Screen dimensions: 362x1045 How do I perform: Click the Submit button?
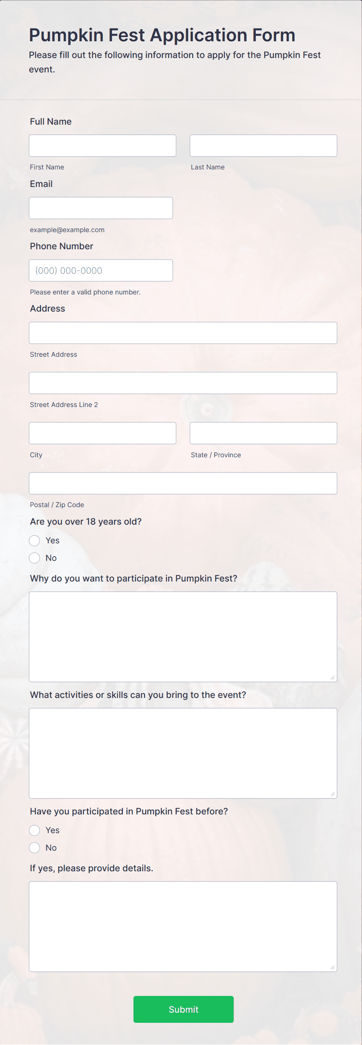(x=183, y=1010)
